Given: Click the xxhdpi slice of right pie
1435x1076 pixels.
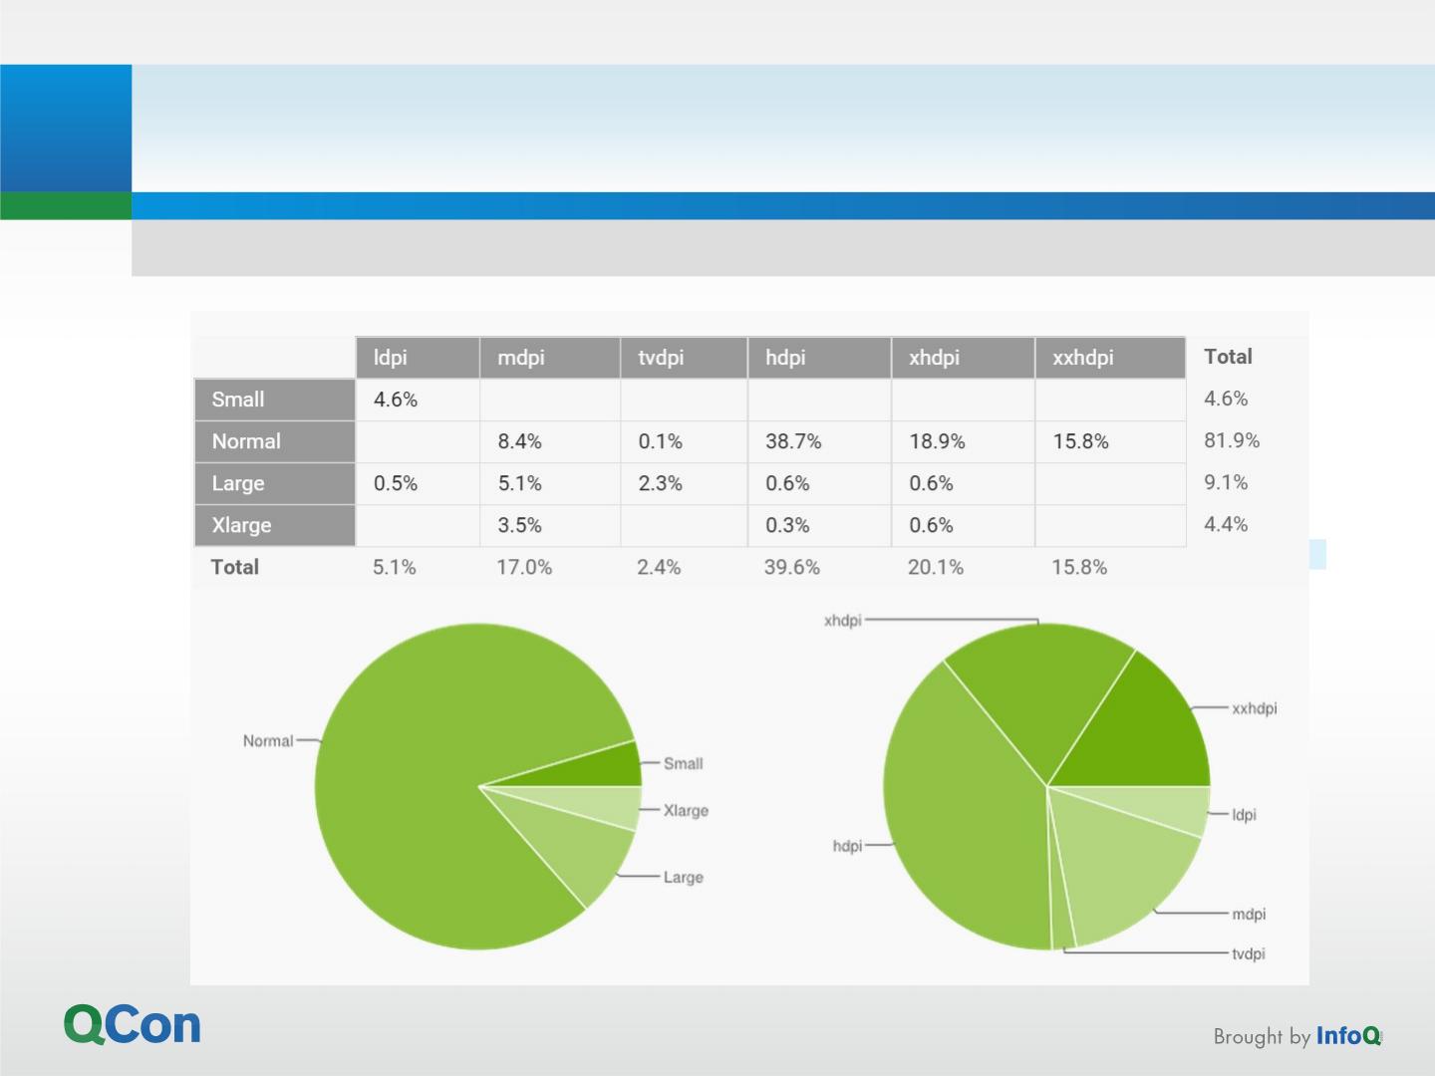Looking at the screenshot, I should (x=1146, y=737).
